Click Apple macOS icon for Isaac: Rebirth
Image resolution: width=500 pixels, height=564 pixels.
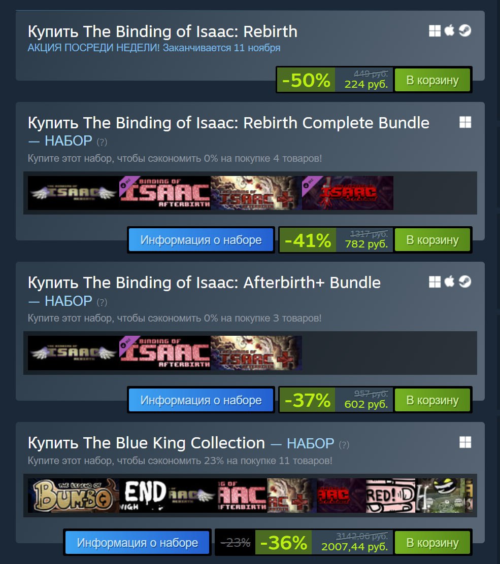coord(449,30)
